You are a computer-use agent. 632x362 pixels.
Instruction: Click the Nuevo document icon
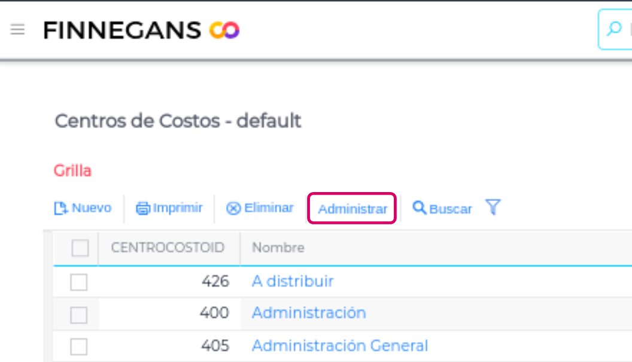[x=60, y=208]
